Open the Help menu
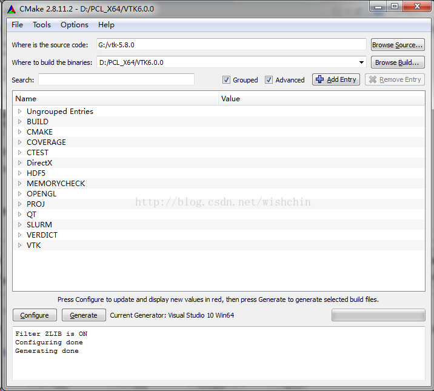This screenshot has width=434, height=391. [x=106, y=25]
